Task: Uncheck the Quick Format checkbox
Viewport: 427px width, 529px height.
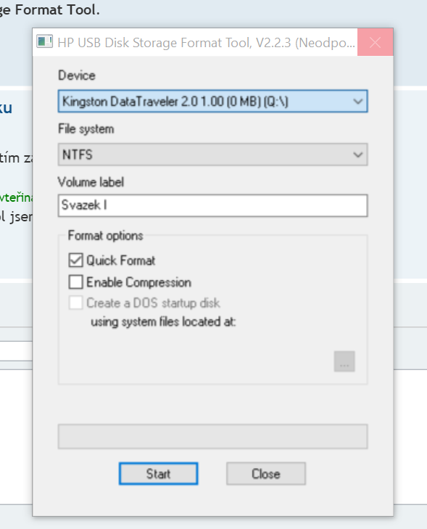Action: [x=75, y=260]
